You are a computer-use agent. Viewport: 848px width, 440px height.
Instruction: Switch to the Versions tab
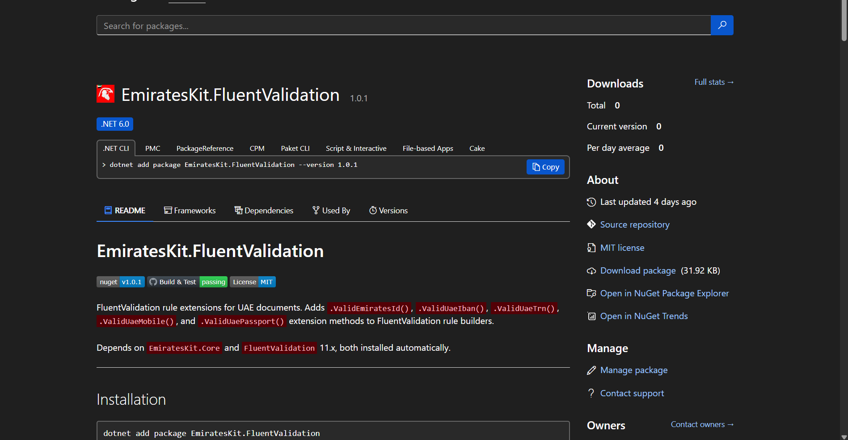[393, 210]
